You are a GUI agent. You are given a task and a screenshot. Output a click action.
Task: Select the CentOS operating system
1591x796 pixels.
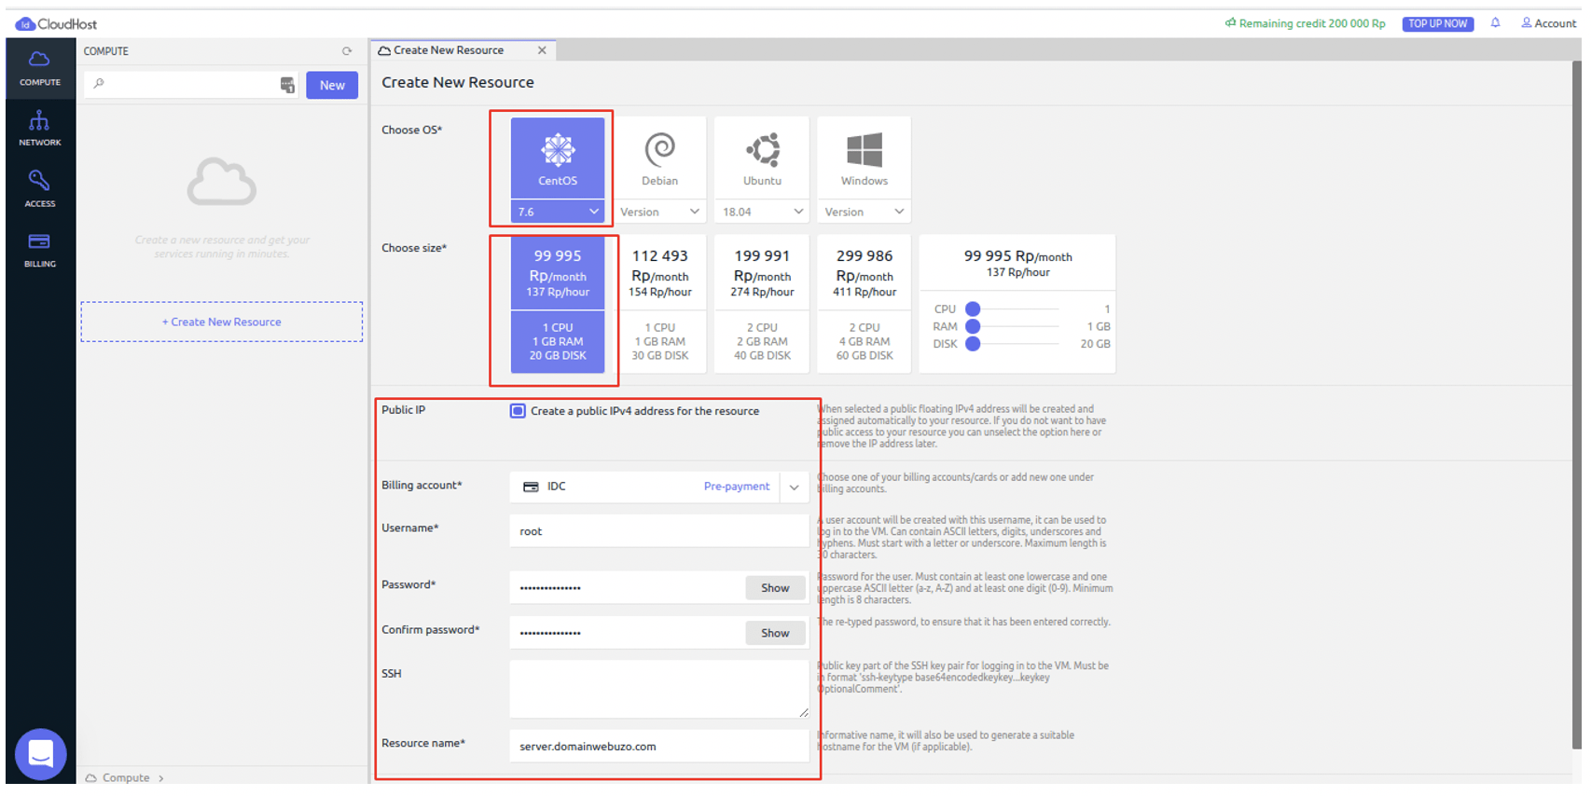click(x=558, y=158)
